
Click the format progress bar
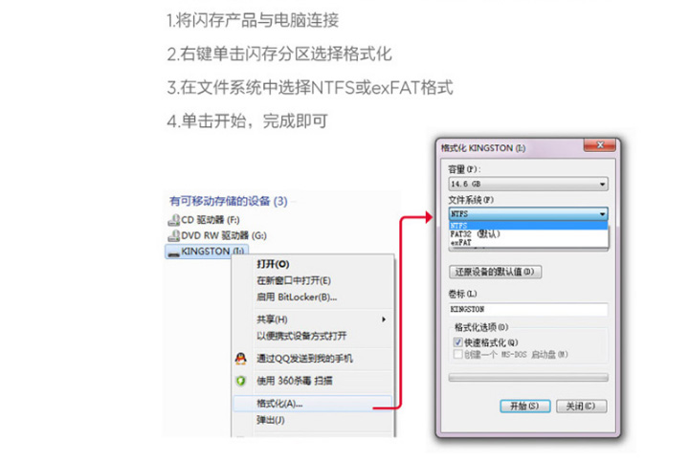528,377
